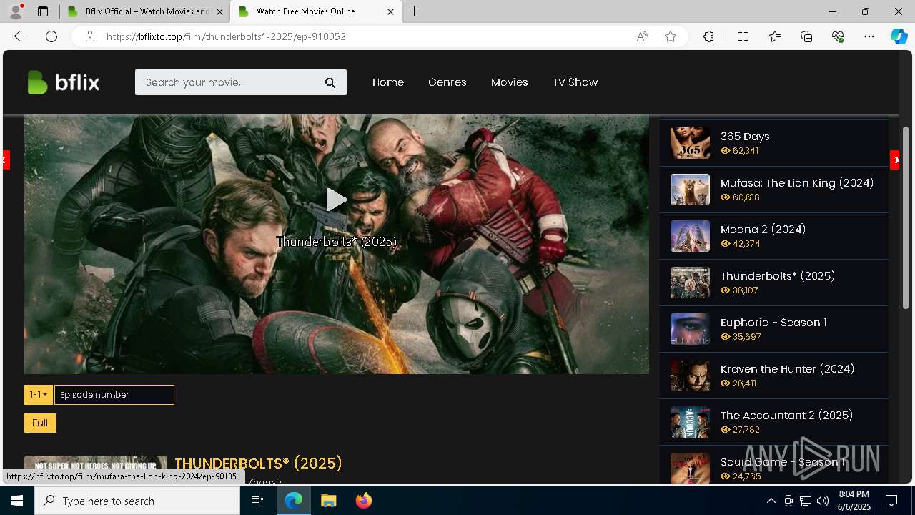Open browser profile icon
This screenshot has width=915, height=515.
[x=16, y=11]
